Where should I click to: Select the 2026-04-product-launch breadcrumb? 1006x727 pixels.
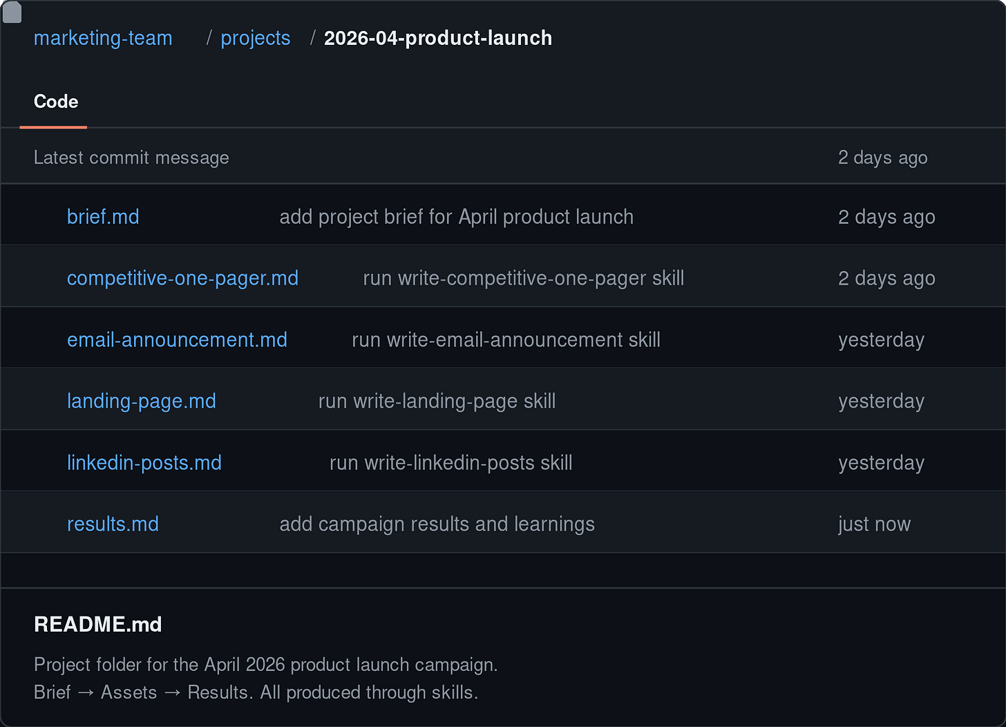point(438,38)
